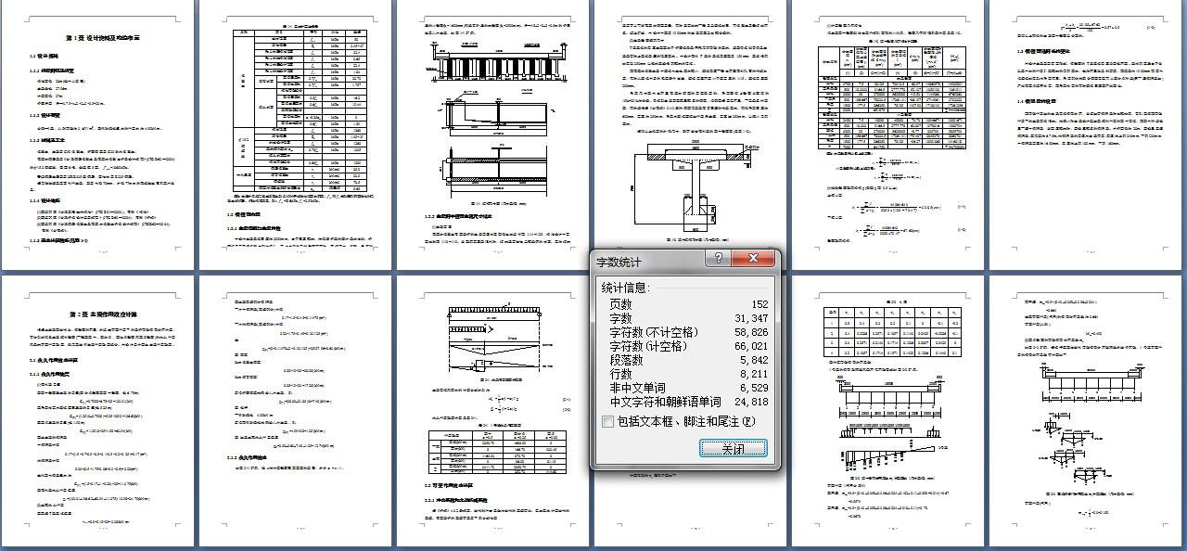Viewport: 1187px width, 551px height.
Task: Click the 关闭 button in word count dialog
Action: coord(733,448)
